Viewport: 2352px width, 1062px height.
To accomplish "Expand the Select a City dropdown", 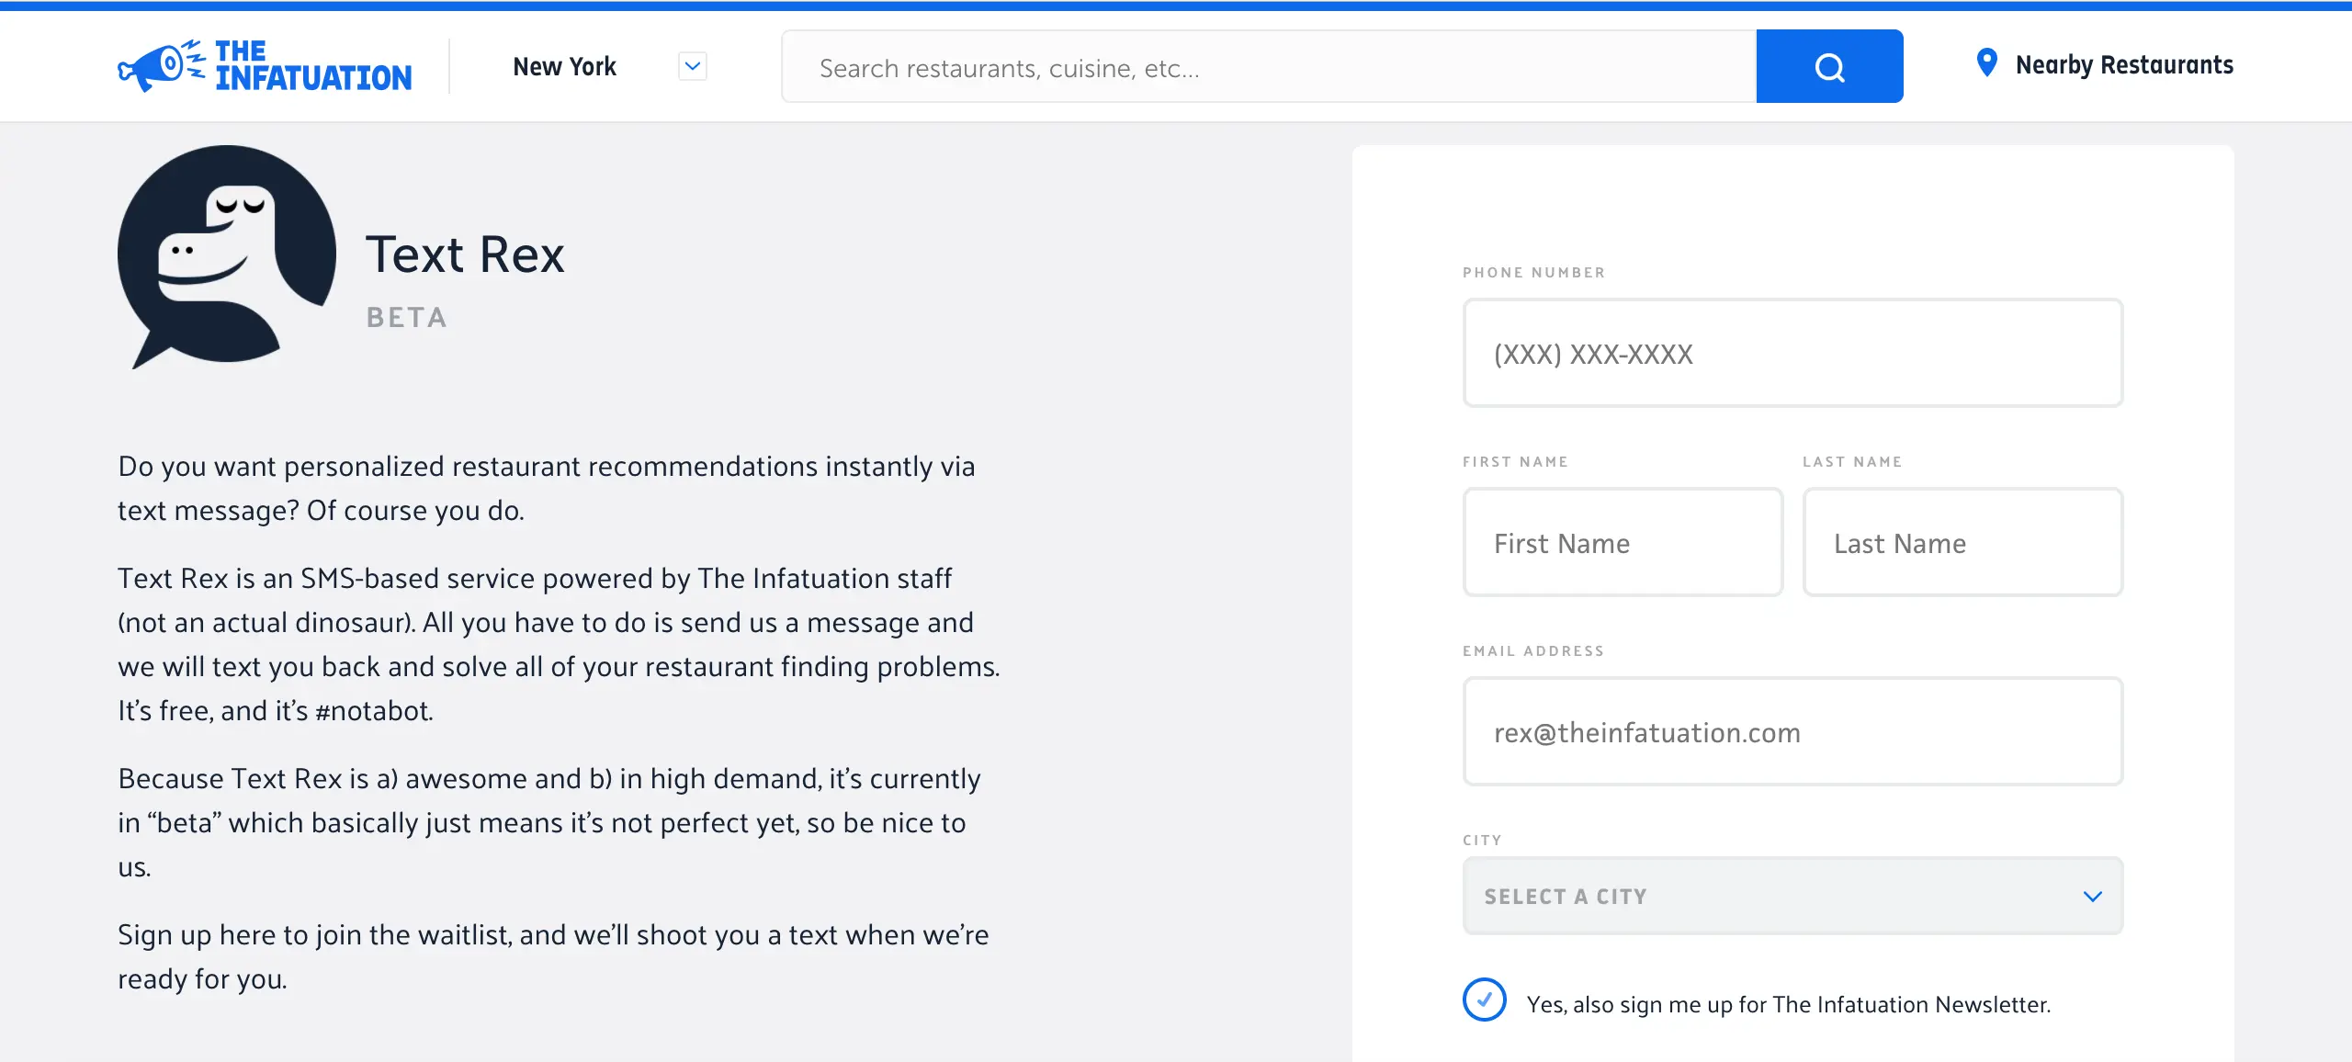I will click(1792, 896).
